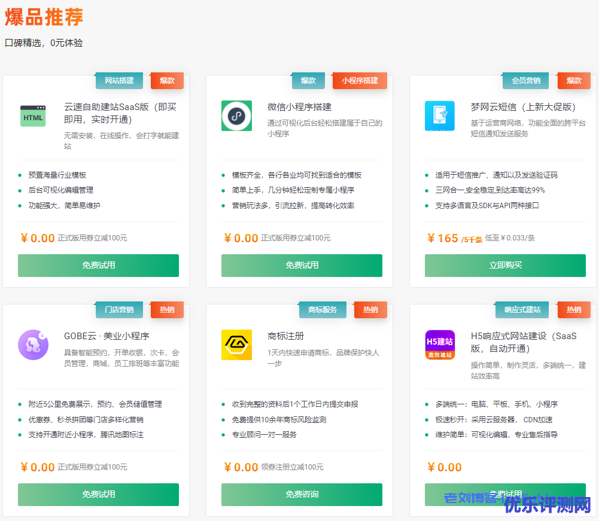The height and width of the screenshot is (521, 599).
Task: Select the 门店营销 category tag
Action: point(119,310)
